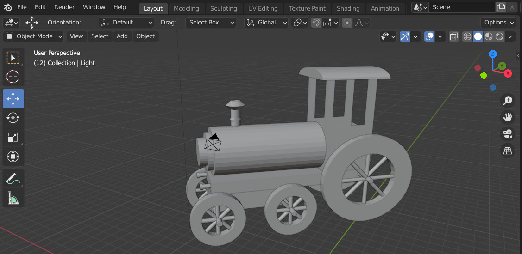Click the hand pan view button

click(x=507, y=117)
